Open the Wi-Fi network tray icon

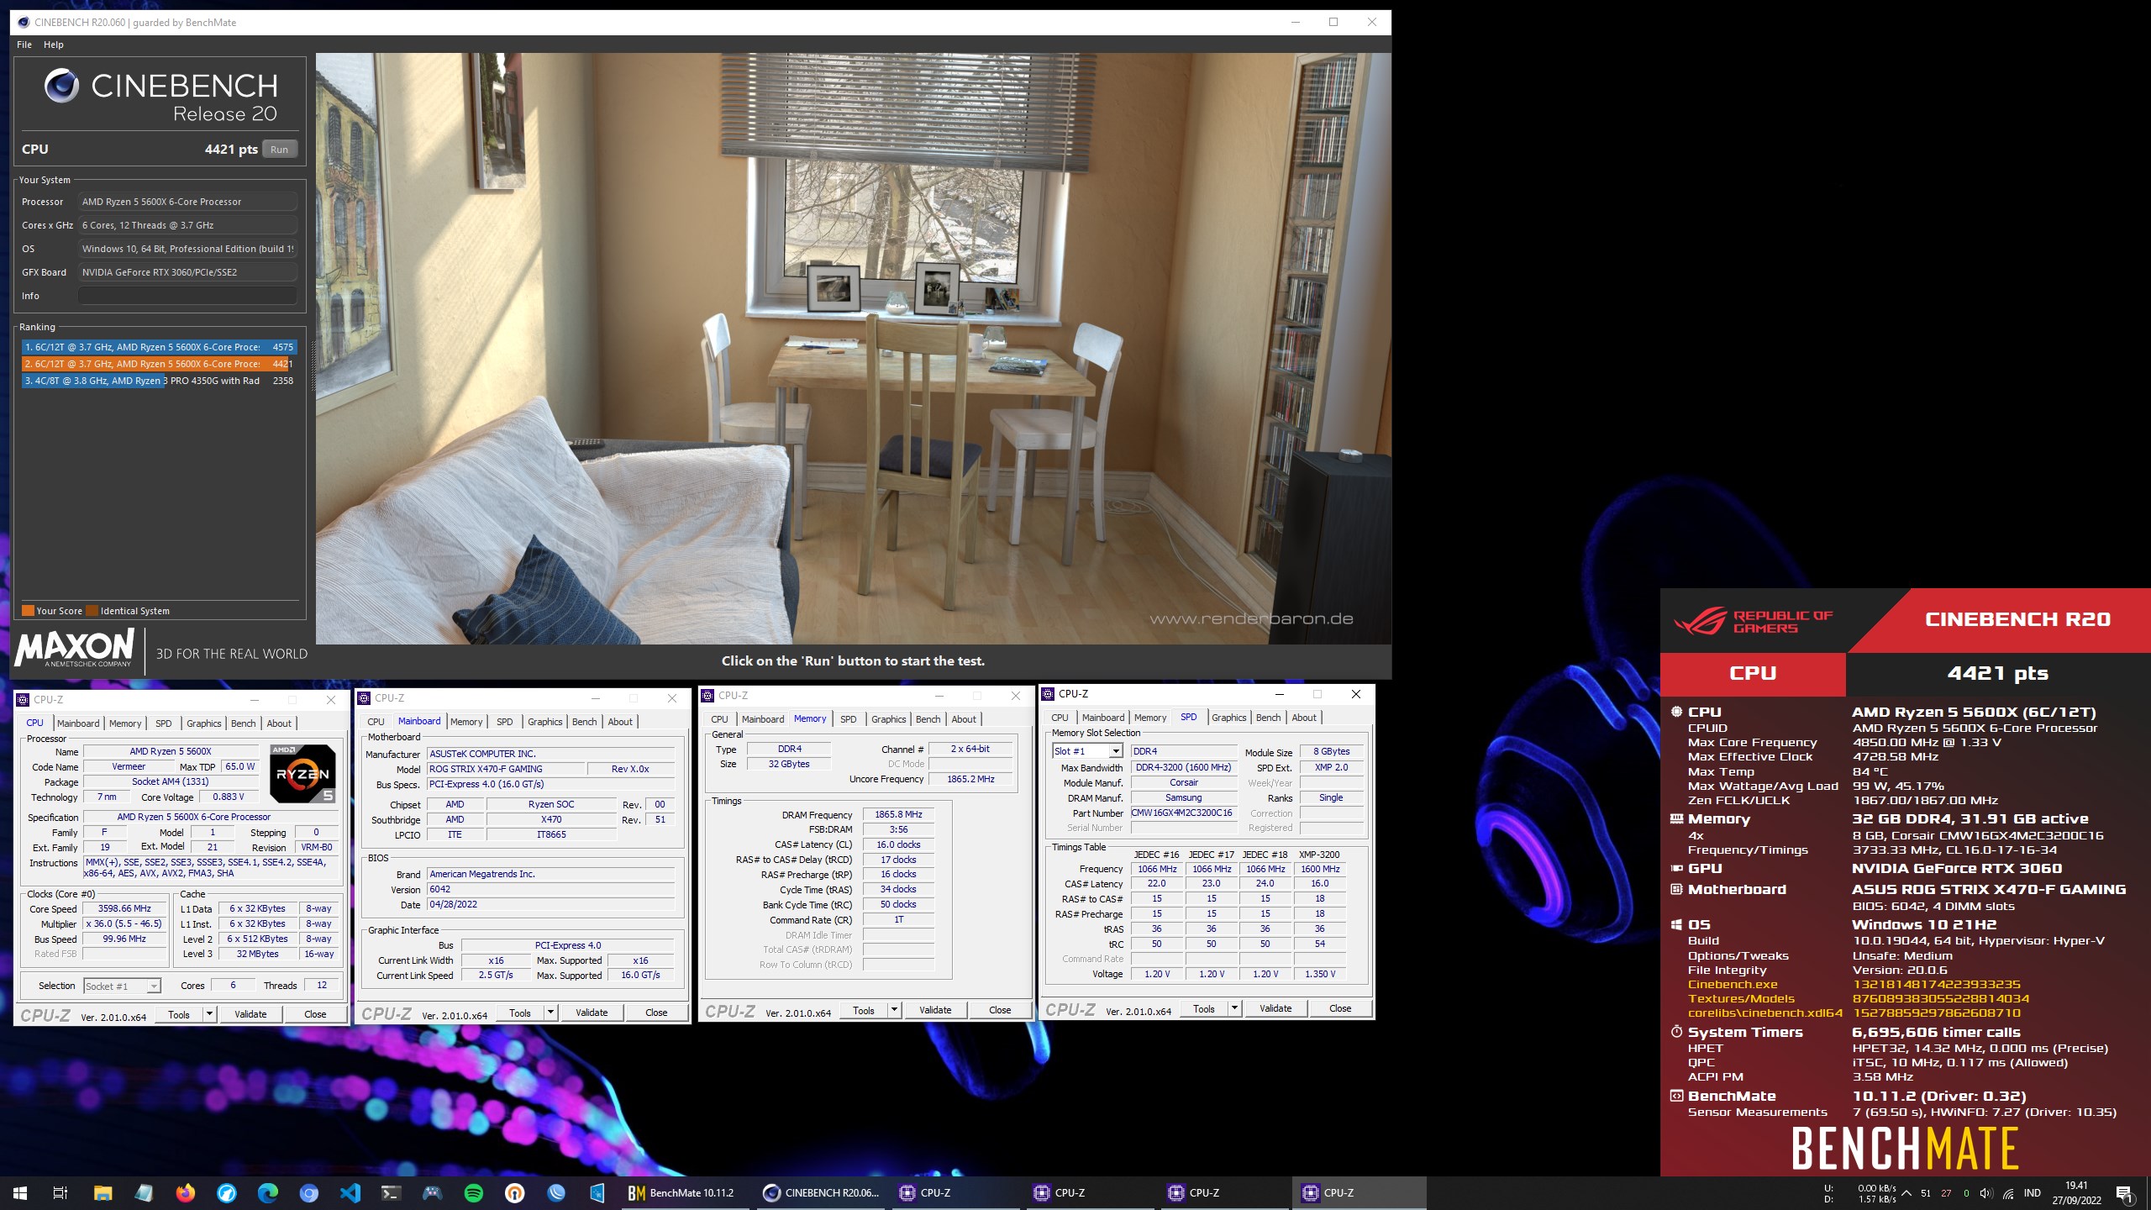[x=2008, y=1193]
